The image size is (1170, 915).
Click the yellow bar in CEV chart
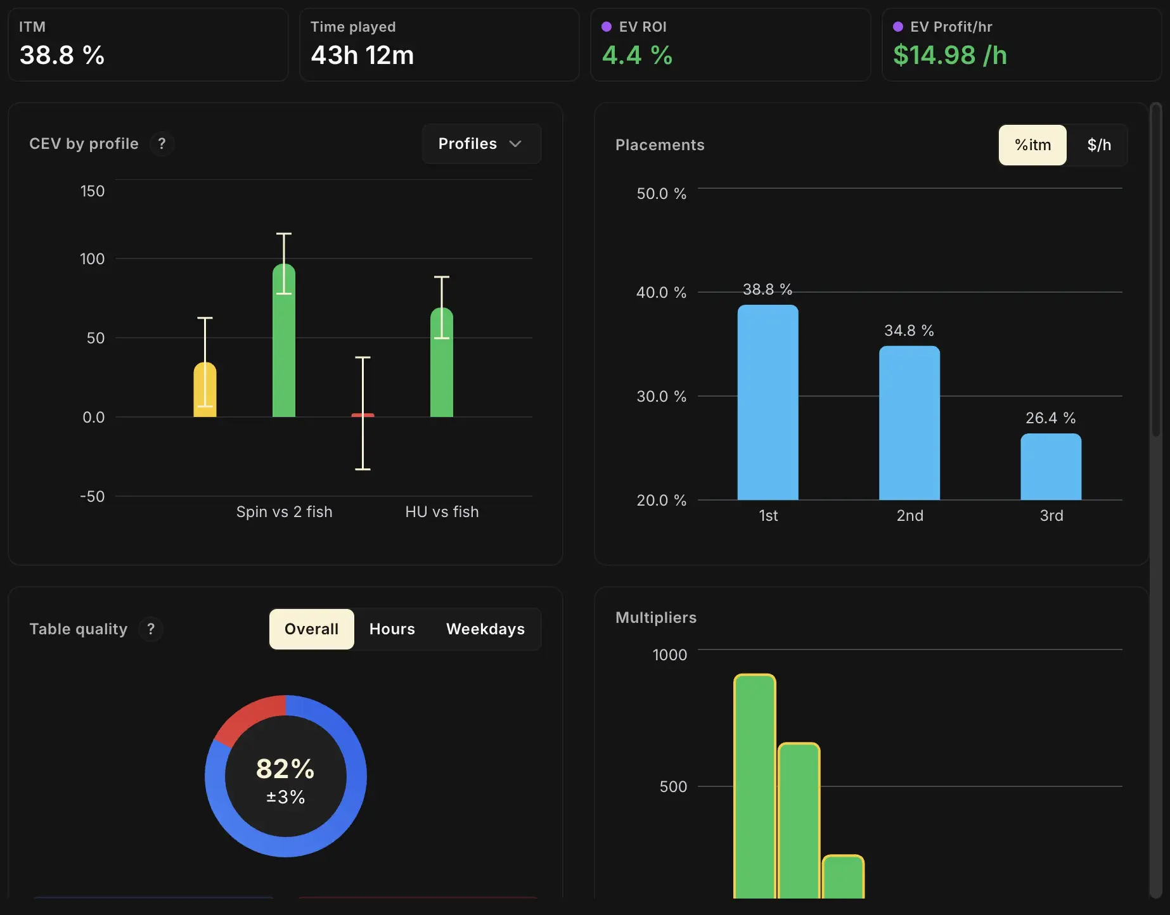(205, 390)
